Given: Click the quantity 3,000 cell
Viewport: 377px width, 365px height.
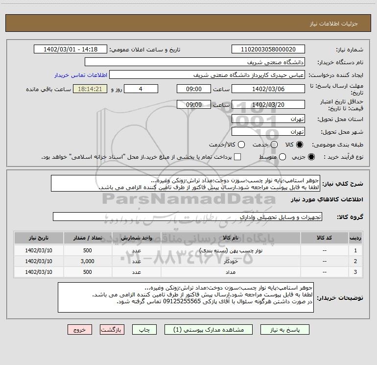Looking at the screenshot, I should point(88,261).
